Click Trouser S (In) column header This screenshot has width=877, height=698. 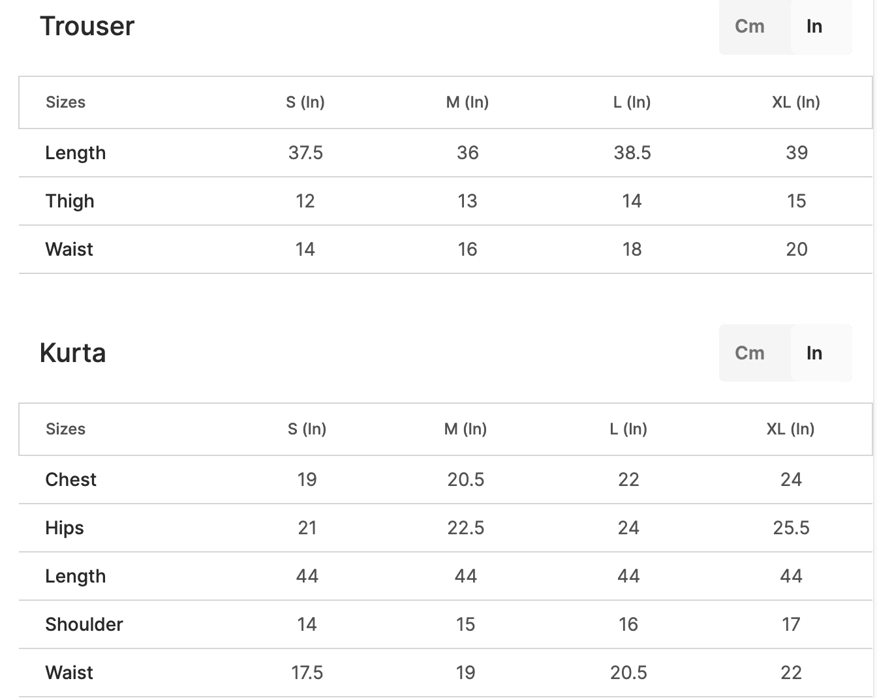pyautogui.click(x=305, y=102)
